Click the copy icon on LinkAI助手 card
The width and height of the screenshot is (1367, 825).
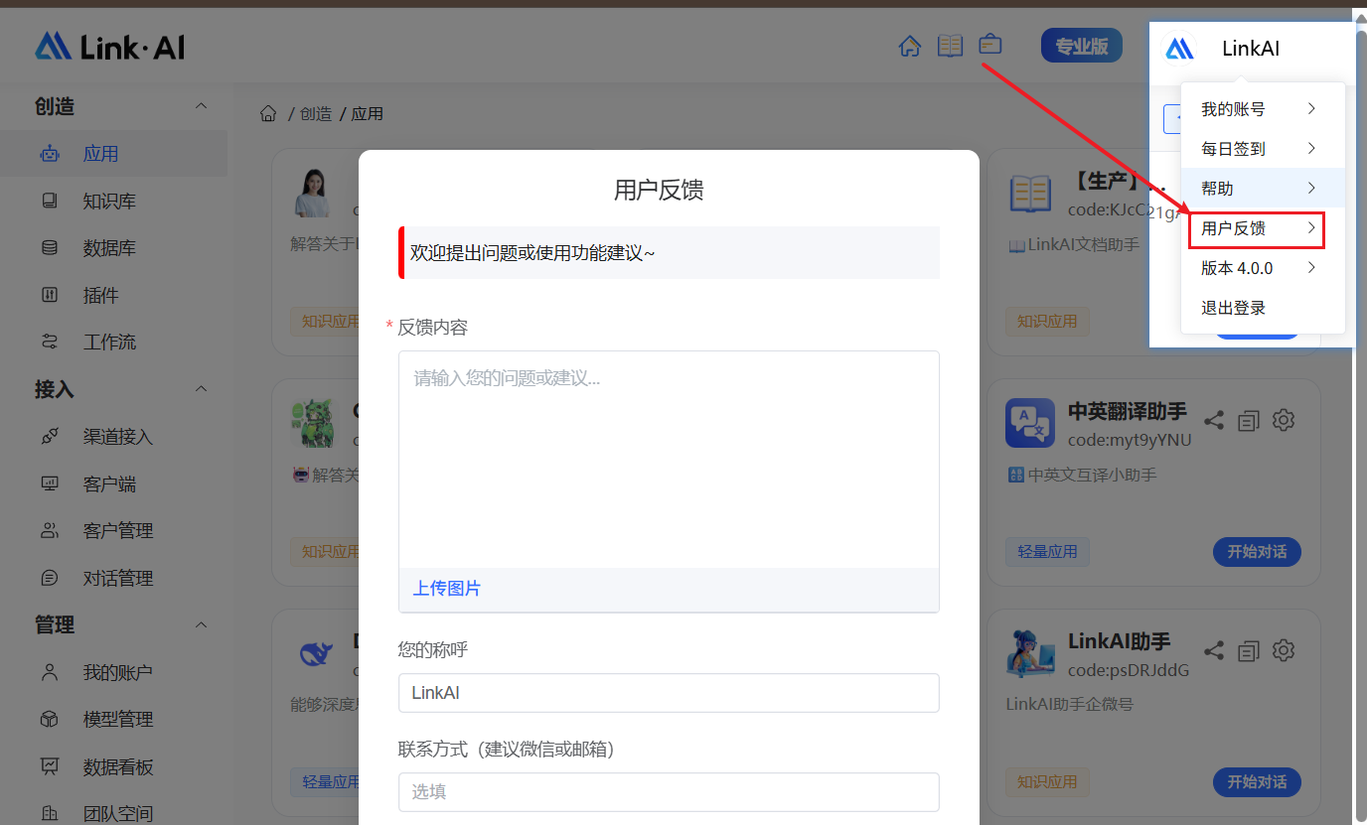(x=1249, y=651)
